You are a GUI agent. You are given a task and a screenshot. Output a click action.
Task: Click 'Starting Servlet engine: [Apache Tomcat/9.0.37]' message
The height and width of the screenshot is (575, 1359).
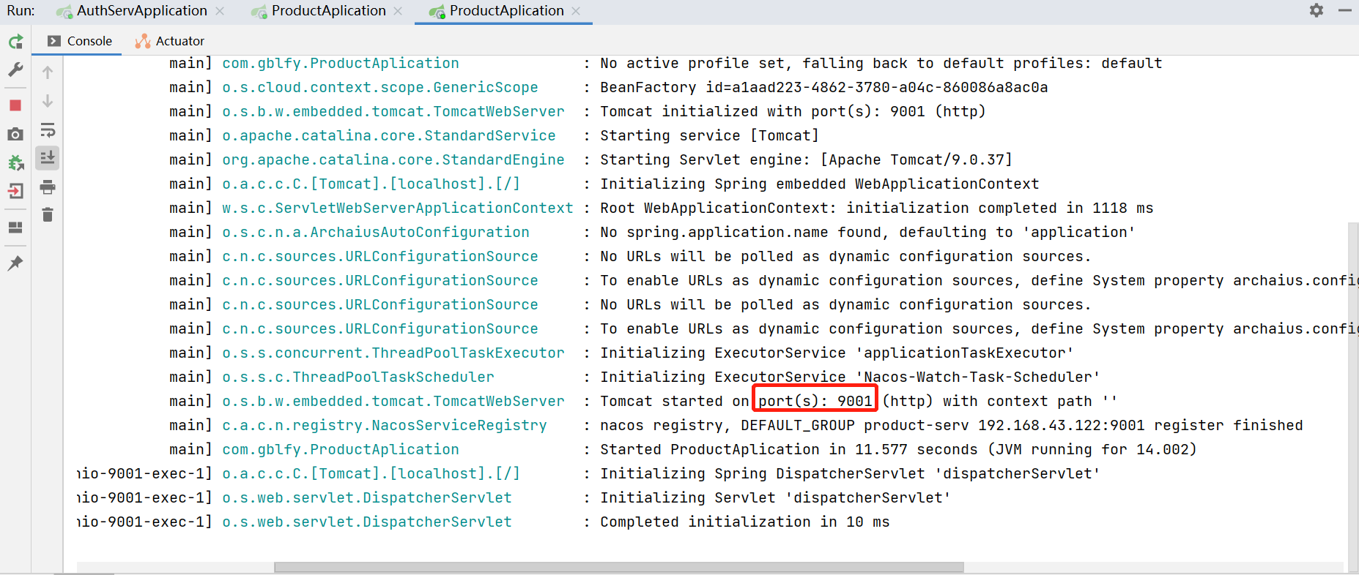pyautogui.click(x=806, y=159)
